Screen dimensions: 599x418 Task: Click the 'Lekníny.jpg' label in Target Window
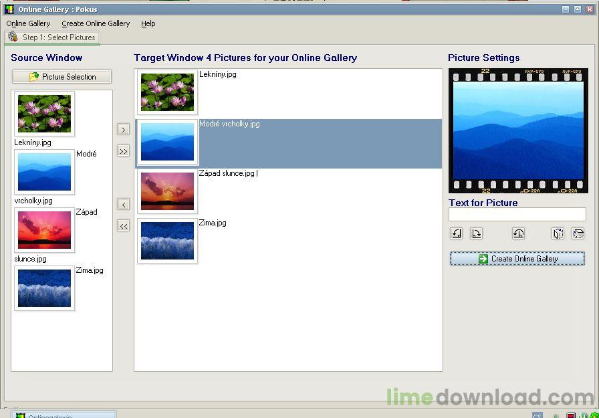[218, 74]
